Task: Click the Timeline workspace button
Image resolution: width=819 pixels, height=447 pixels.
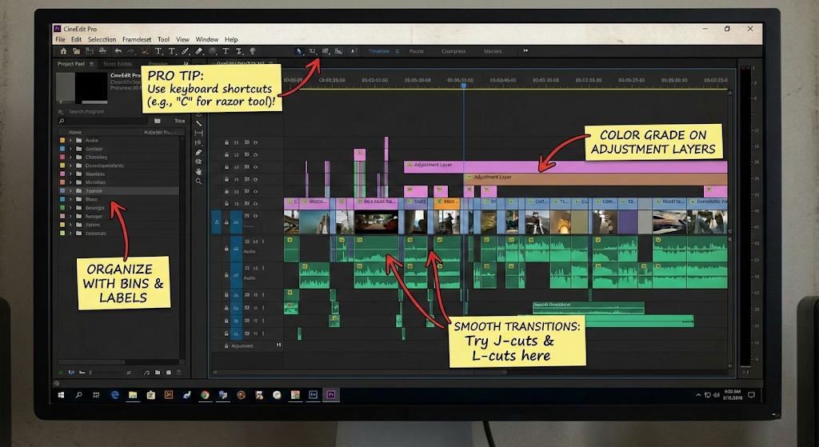Action: coord(379,51)
